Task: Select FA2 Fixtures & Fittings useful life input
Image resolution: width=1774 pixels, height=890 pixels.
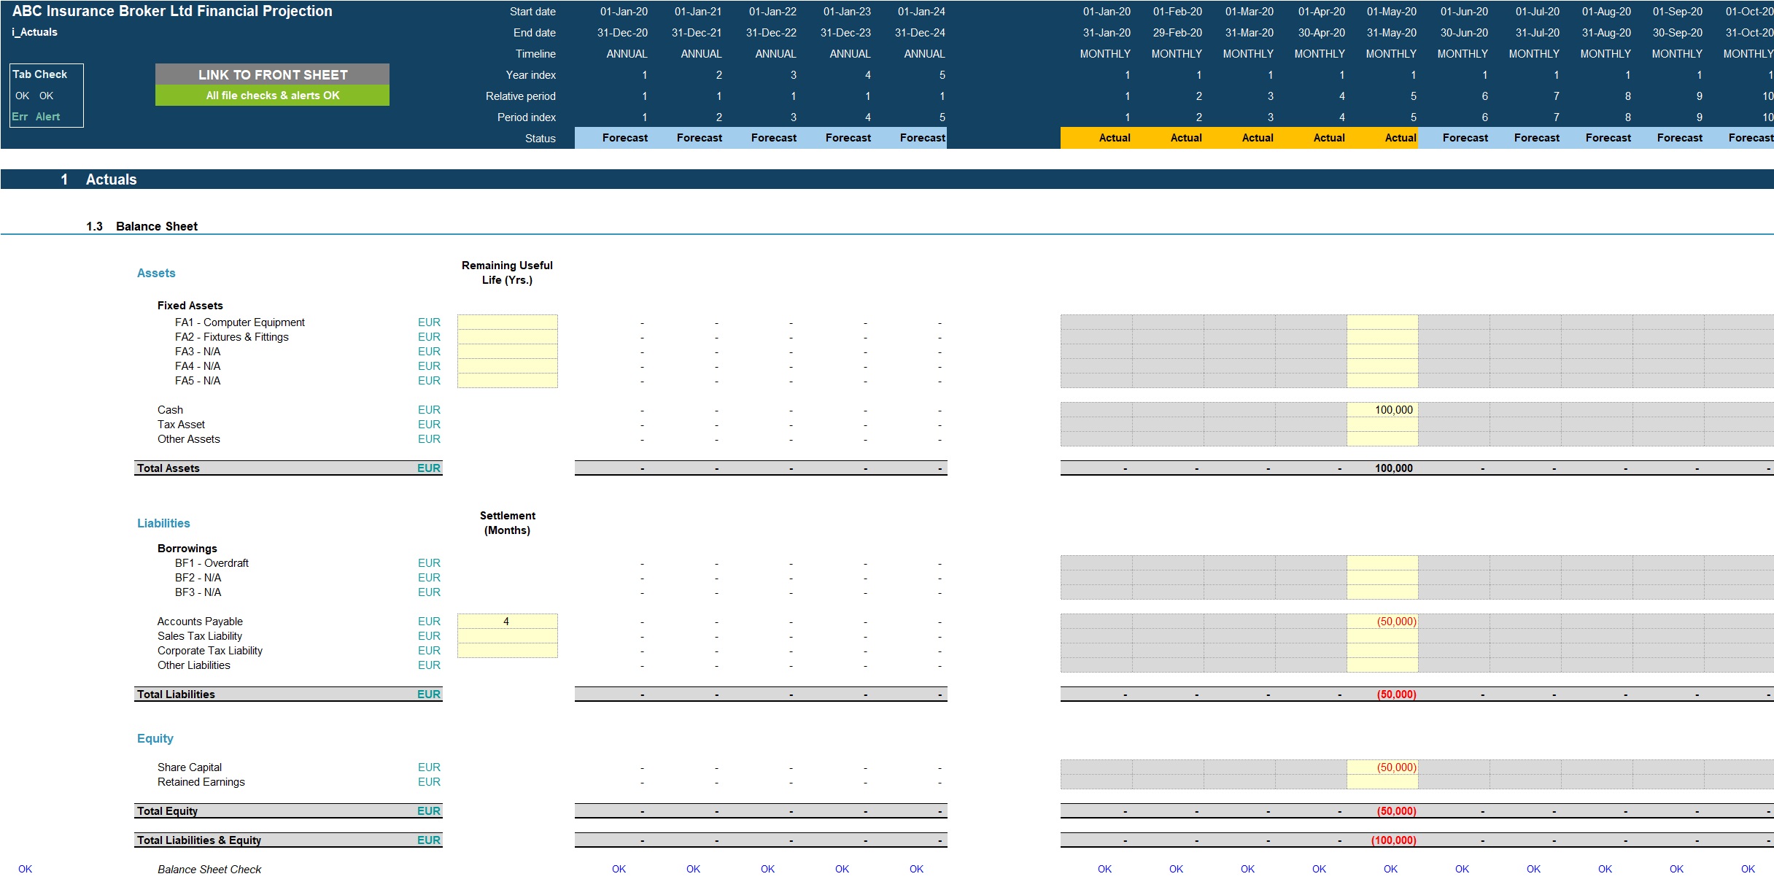Action: tap(507, 337)
